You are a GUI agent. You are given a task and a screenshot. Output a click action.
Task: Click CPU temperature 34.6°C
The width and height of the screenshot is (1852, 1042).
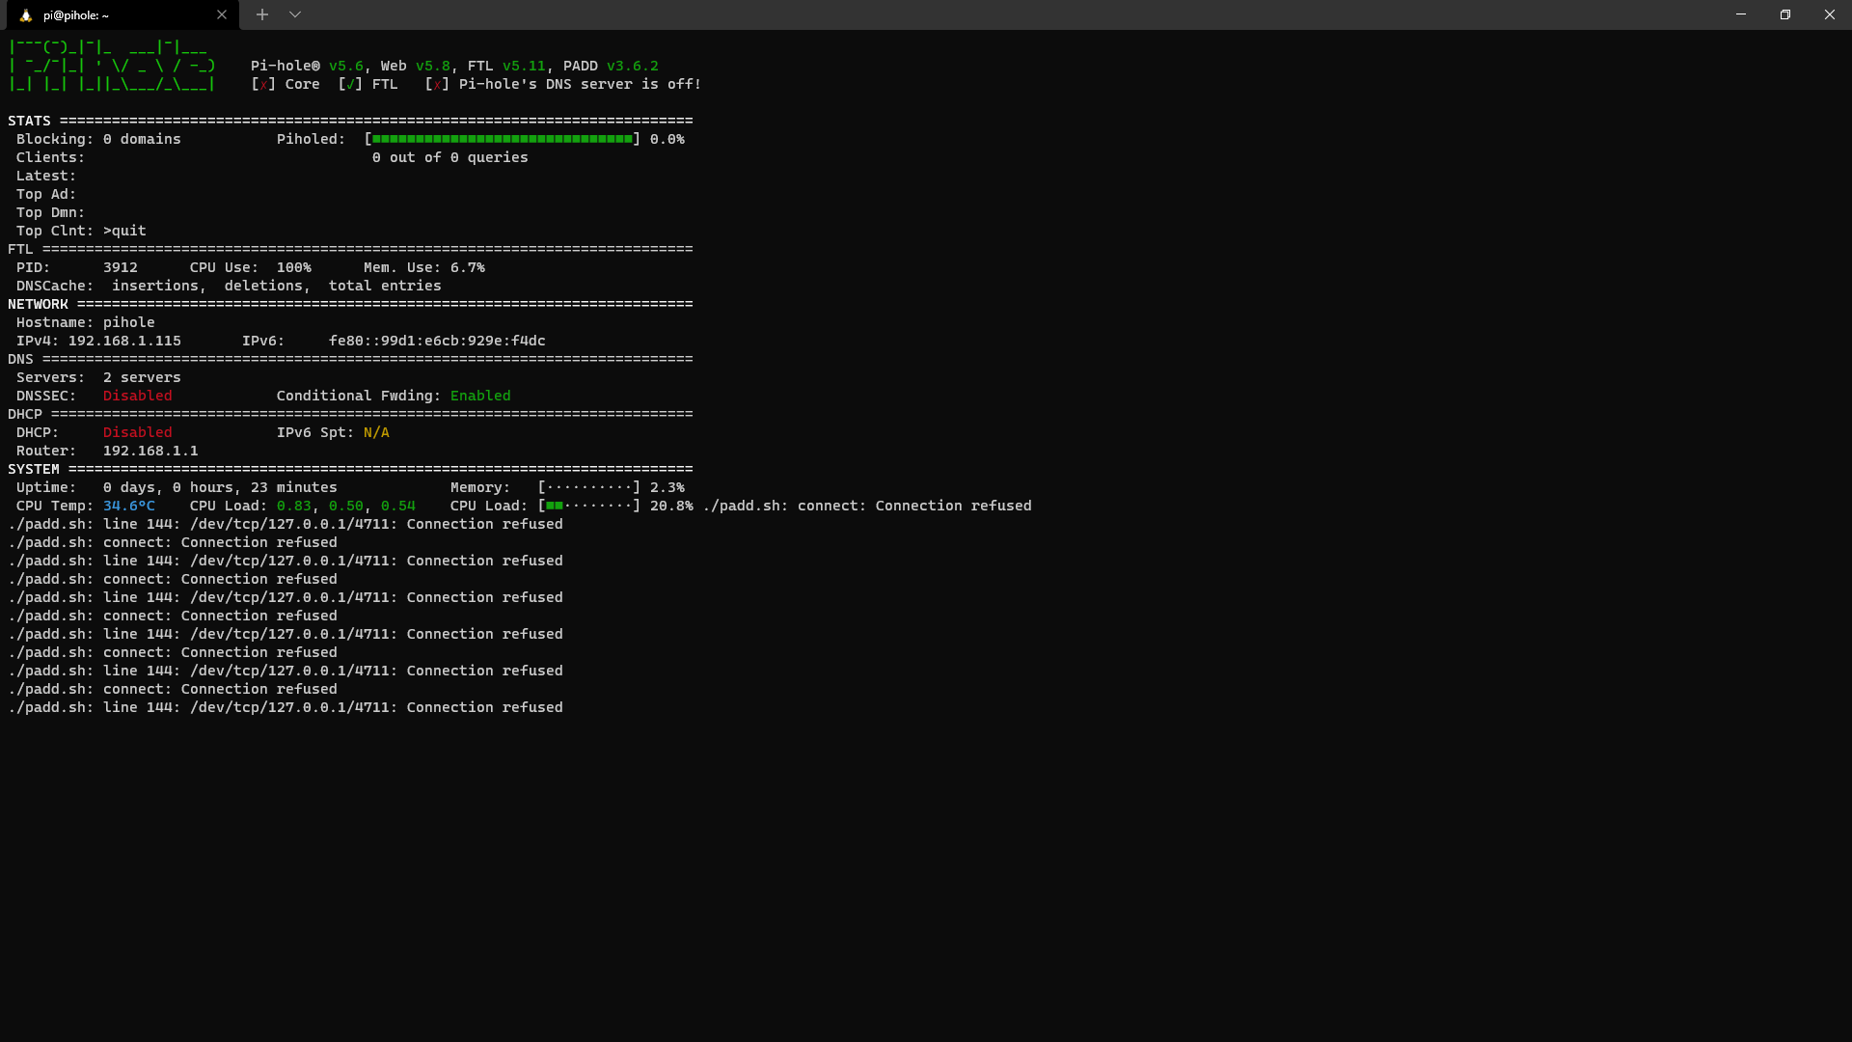(x=129, y=507)
